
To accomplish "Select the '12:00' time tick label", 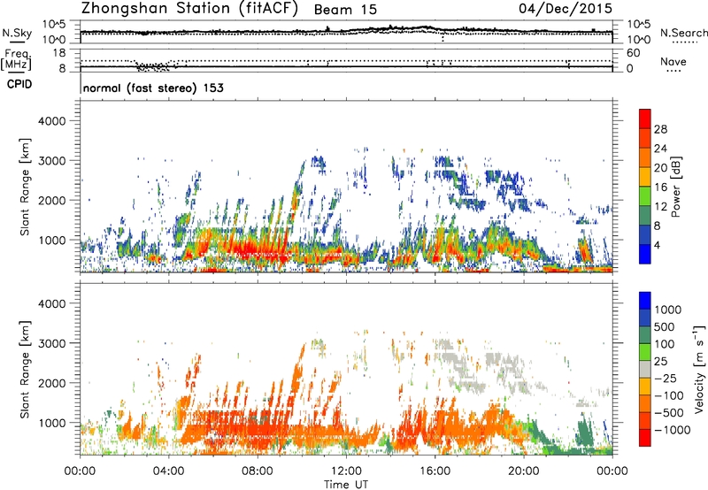I will pos(346,471).
